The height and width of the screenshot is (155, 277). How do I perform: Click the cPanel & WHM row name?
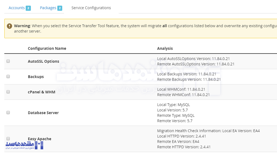tap(41, 92)
